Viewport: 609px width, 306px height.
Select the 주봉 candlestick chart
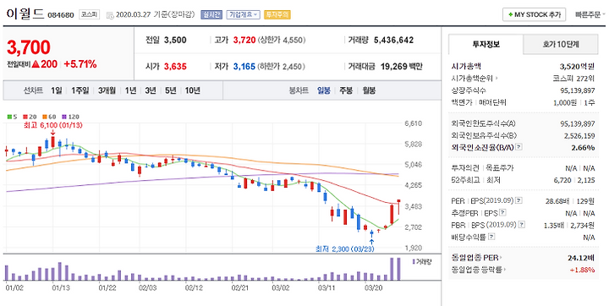point(346,90)
